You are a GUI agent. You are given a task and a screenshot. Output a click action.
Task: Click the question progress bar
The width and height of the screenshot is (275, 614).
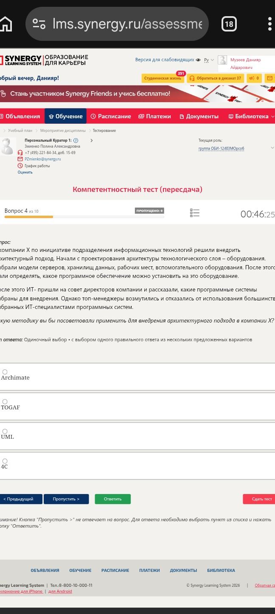tap(84, 217)
